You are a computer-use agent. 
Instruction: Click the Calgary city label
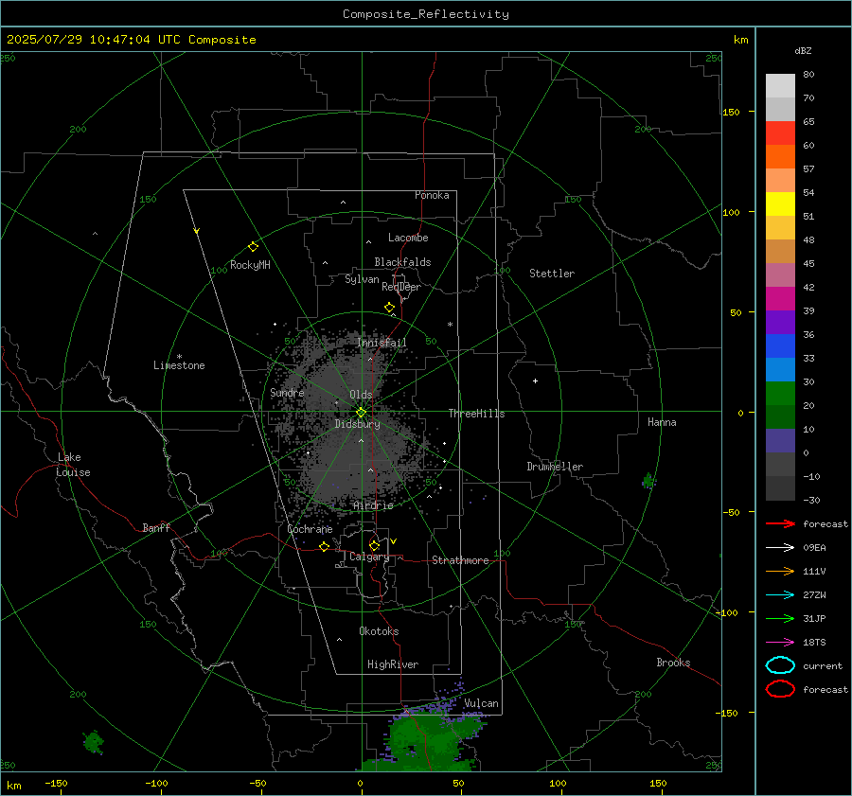(x=369, y=557)
